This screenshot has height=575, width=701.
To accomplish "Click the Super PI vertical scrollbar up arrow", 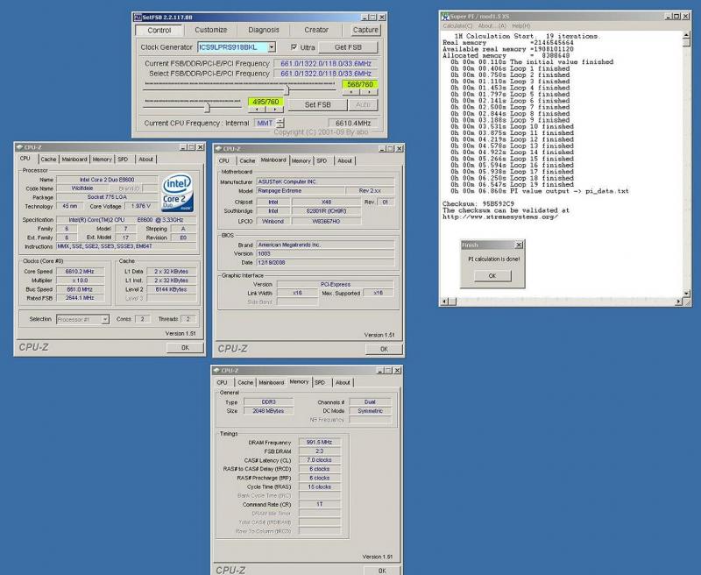I will pyautogui.click(x=687, y=34).
